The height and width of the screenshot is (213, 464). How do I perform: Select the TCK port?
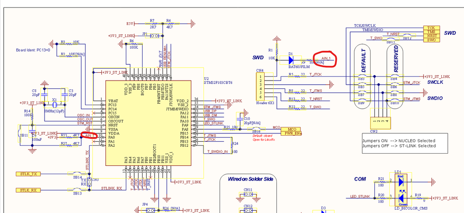click(x=431, y=28)
